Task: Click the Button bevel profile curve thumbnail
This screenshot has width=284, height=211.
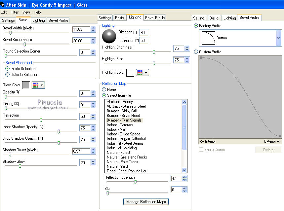Action: pyautogui.click(x=208, y=38)
